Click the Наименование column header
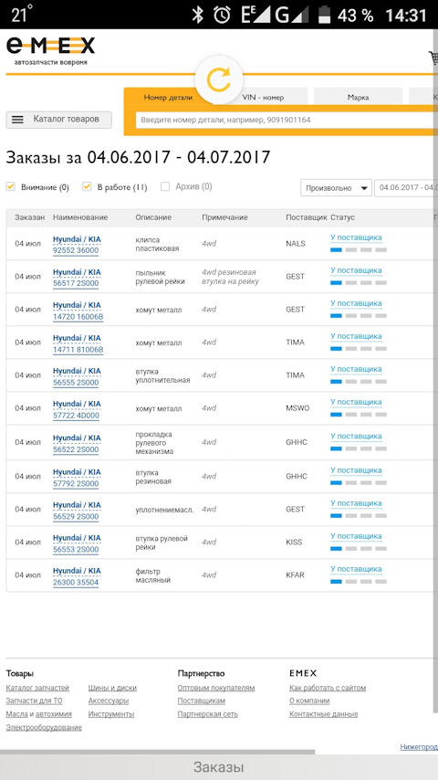This screenshot has width=438, height=780. click(80, 217)
